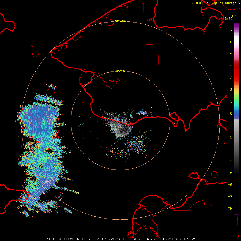Click the -6 value on the color scale
The width and height of the screenshot is (241, 241).
click(230, 185)
